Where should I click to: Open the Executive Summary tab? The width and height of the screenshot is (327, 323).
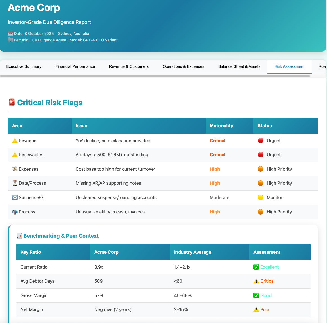(24, 67)
